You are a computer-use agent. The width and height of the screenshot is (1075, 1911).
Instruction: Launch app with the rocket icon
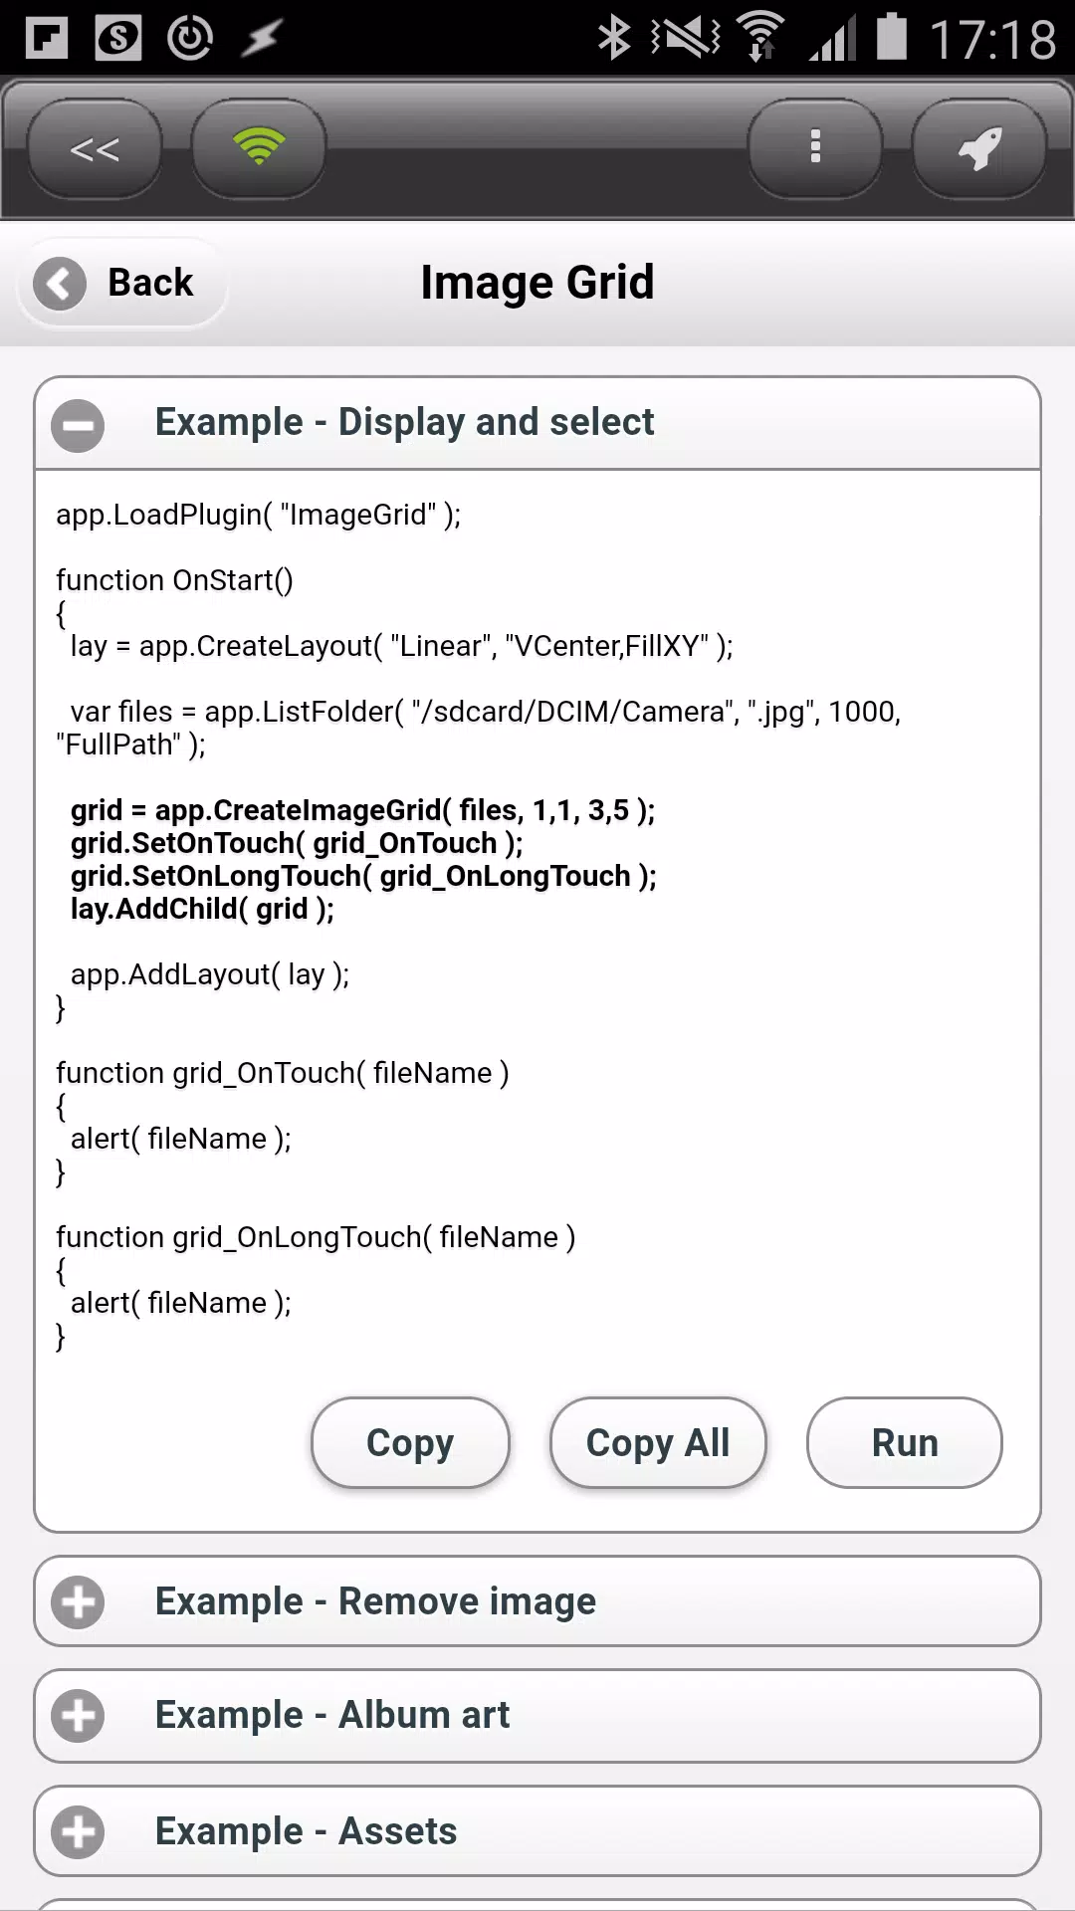979,148
